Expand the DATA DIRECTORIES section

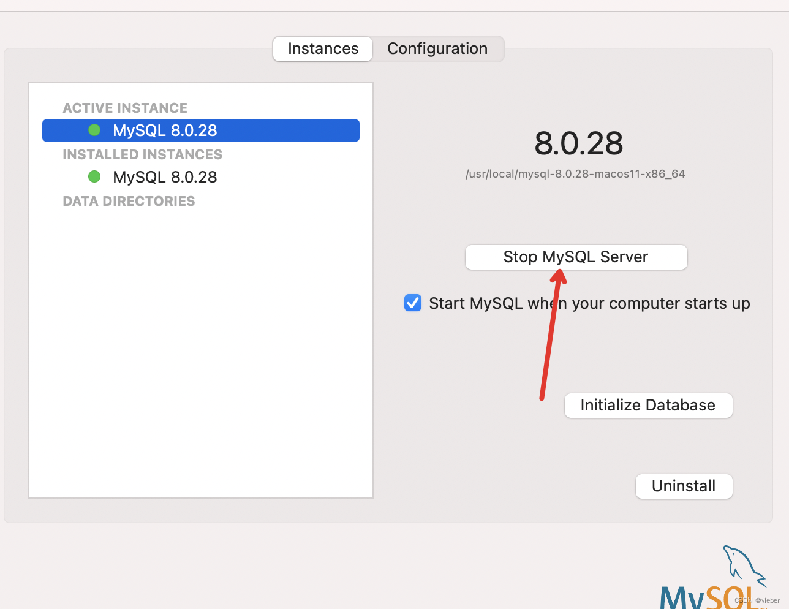click(x=129, y=201)
